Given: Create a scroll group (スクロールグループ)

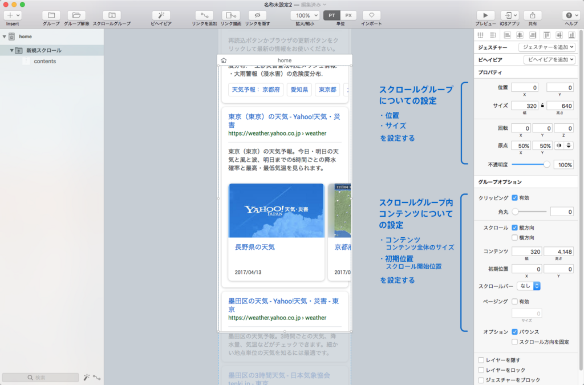Looking at the screenshot, I should point(112,15).
